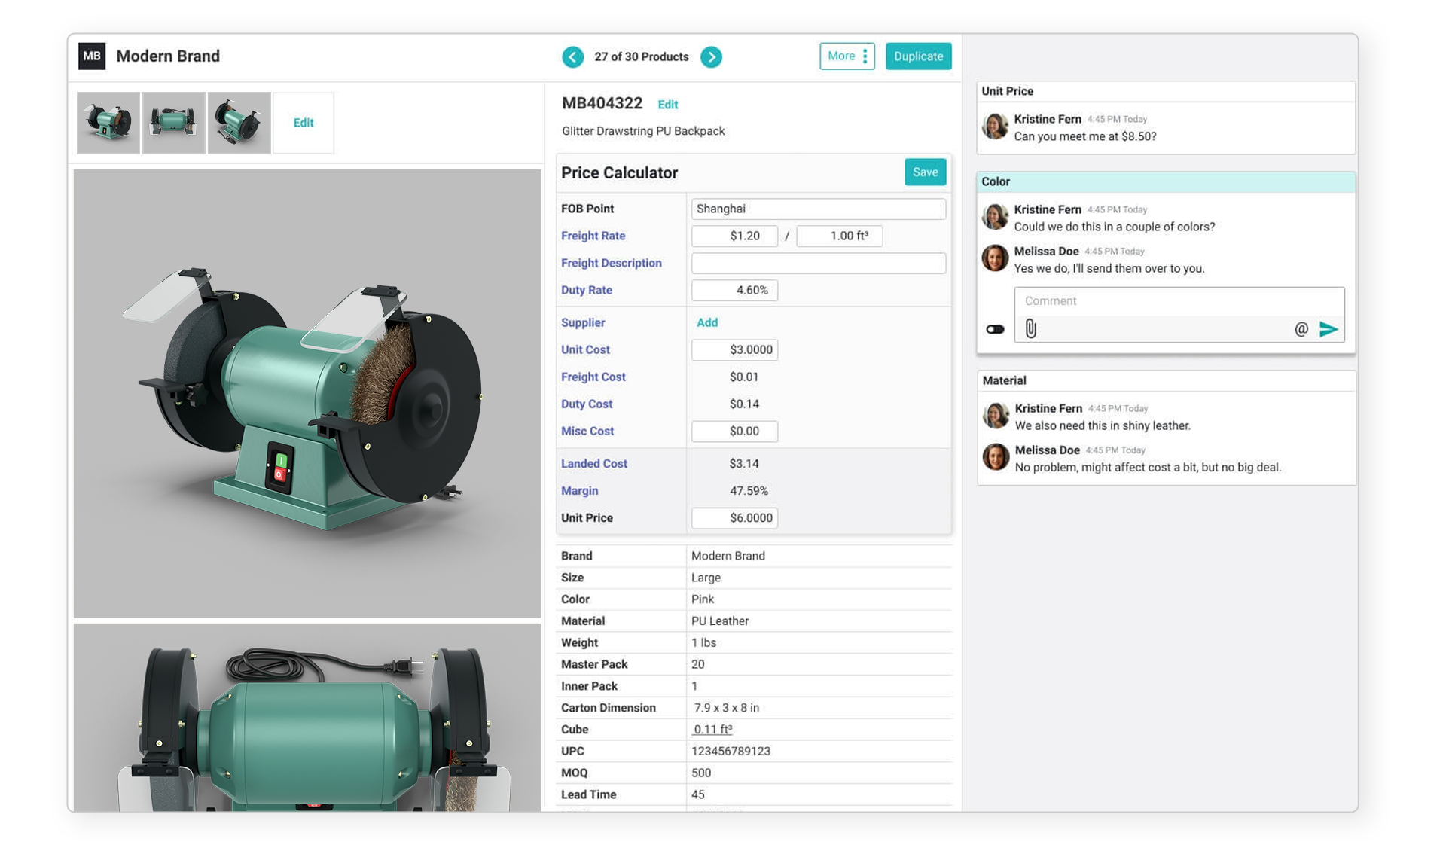The width and height of the screenshot is (1446, 857).
Task: Click the Comment text box
Action: [1179, 301]
